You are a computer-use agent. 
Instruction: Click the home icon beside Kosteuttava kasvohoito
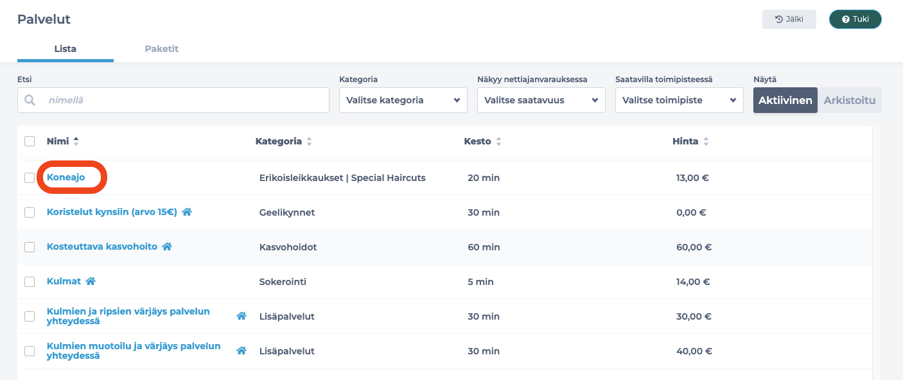pyautogui.click(x=167, y=246)
